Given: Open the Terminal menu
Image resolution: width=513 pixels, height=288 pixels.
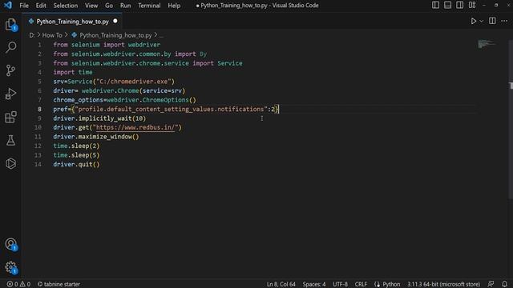Looking at the screenshot, I should click(149, 6).
